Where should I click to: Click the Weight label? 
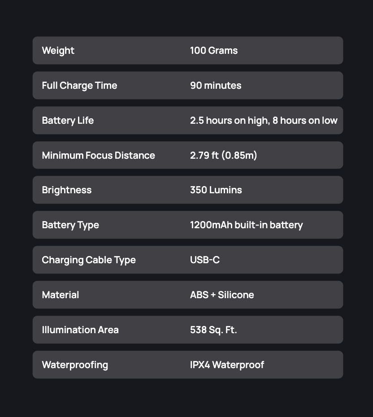click(58, 51)
